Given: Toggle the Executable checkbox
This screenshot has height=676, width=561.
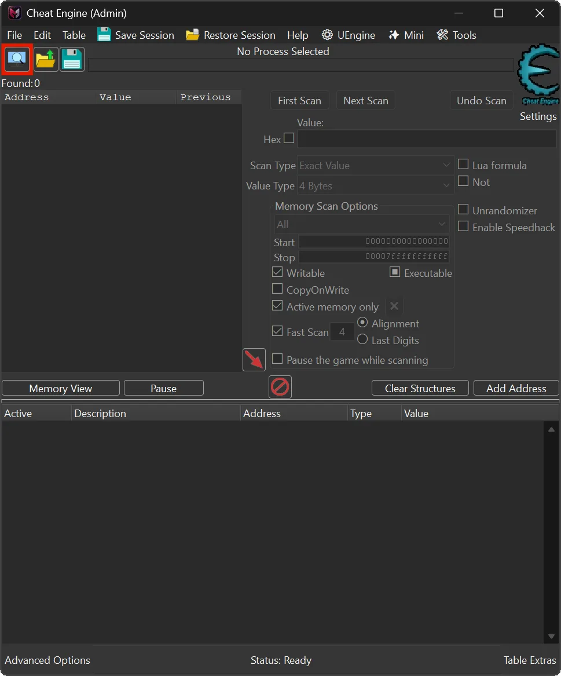Looking at the screenshot, I should pos(395,272).
